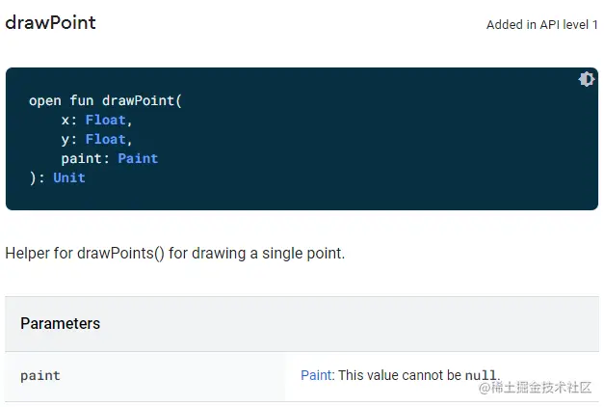Click the closing parenthesis before Unit
The height and width of the screenshot is (407, 604).
tap(33, 177)
